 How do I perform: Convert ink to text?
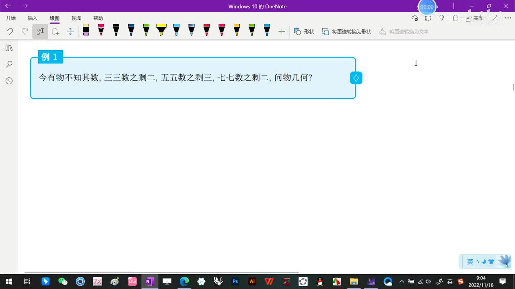(x=404, y=31)
